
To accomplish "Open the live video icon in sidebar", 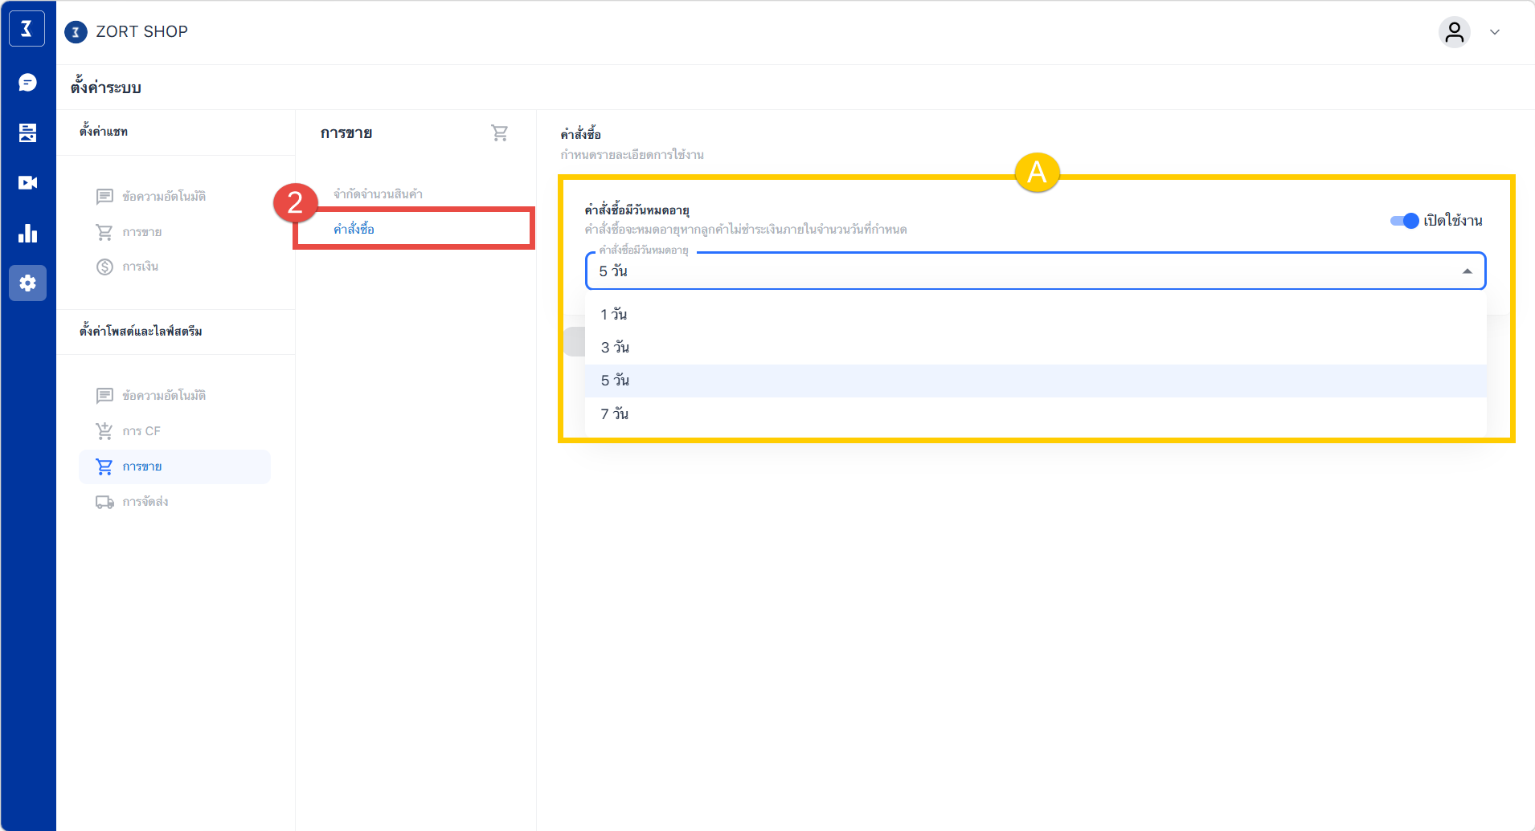I will tap(27, 183).
